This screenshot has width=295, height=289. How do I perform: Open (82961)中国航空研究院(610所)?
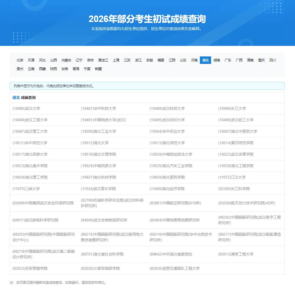(x=175, y=203)
